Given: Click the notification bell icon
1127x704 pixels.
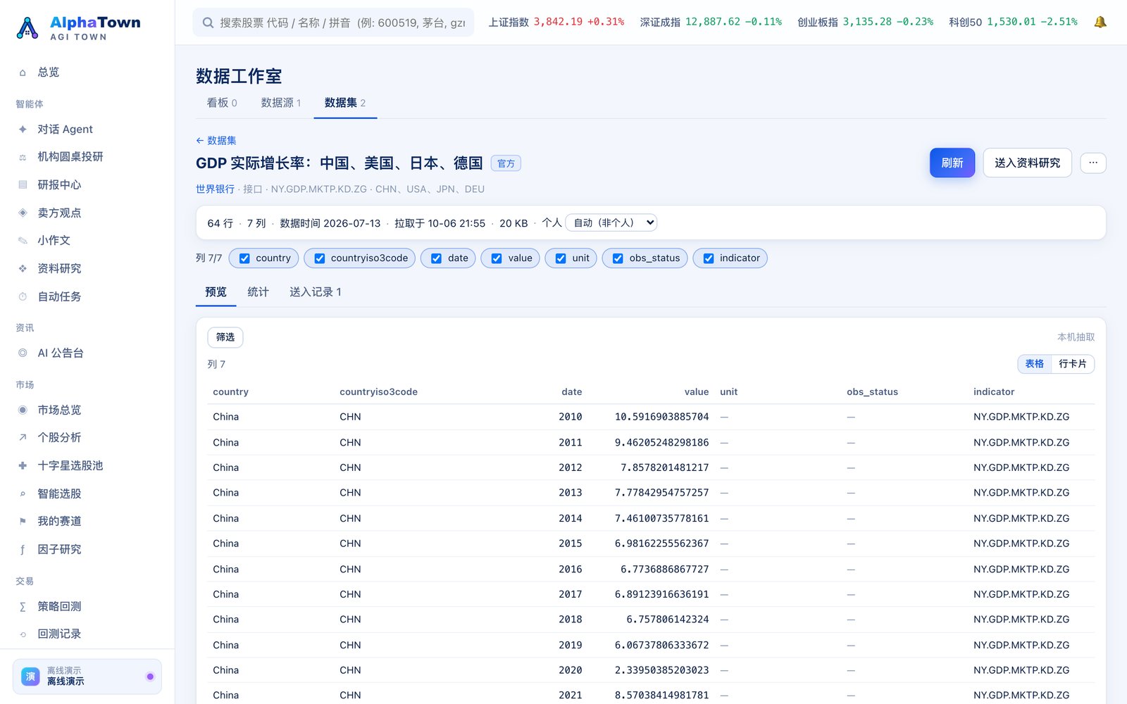Looking at the screenshot, I should pyautogui.click(x=1100, y=22).
